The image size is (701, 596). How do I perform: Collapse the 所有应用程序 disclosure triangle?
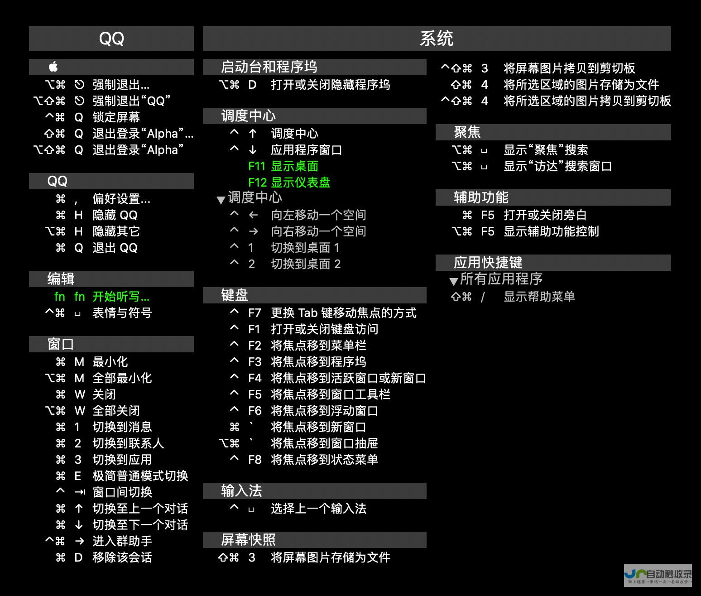pyautogui.click(x=453, y=281)
